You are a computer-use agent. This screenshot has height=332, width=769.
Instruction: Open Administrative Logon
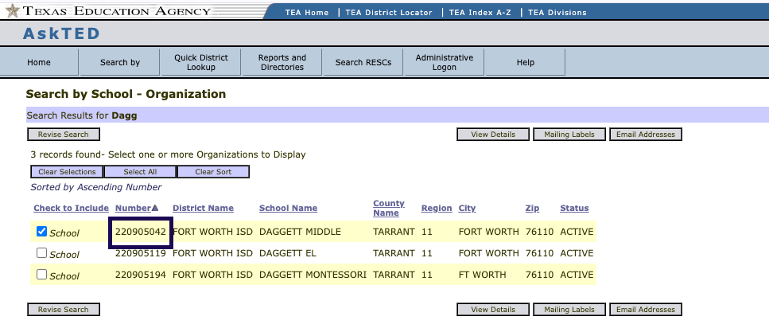(445, 62)
